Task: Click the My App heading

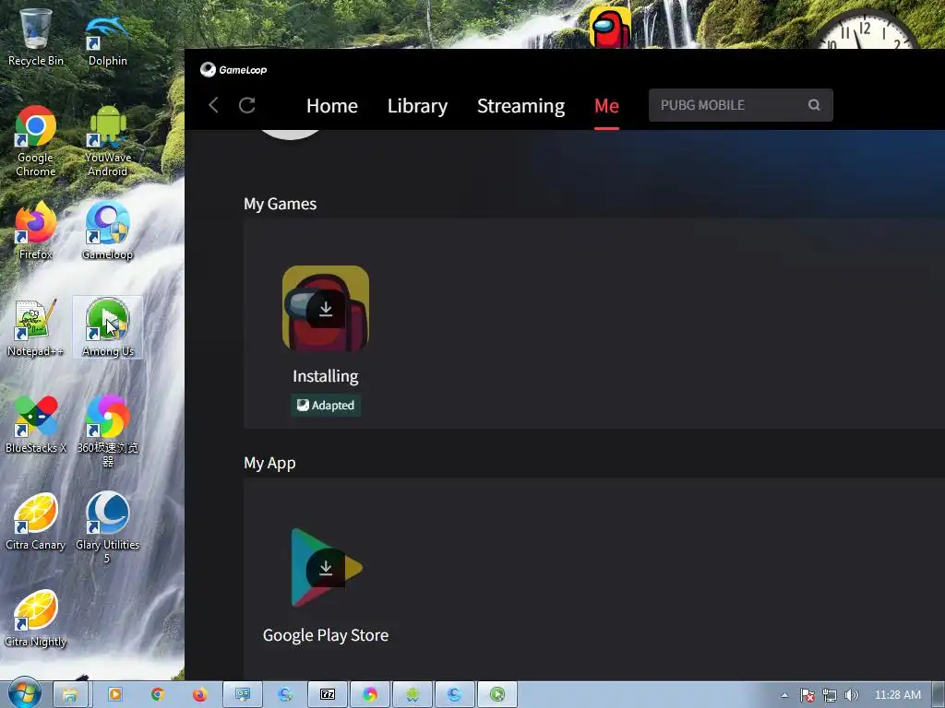Action: coord(269,463)
